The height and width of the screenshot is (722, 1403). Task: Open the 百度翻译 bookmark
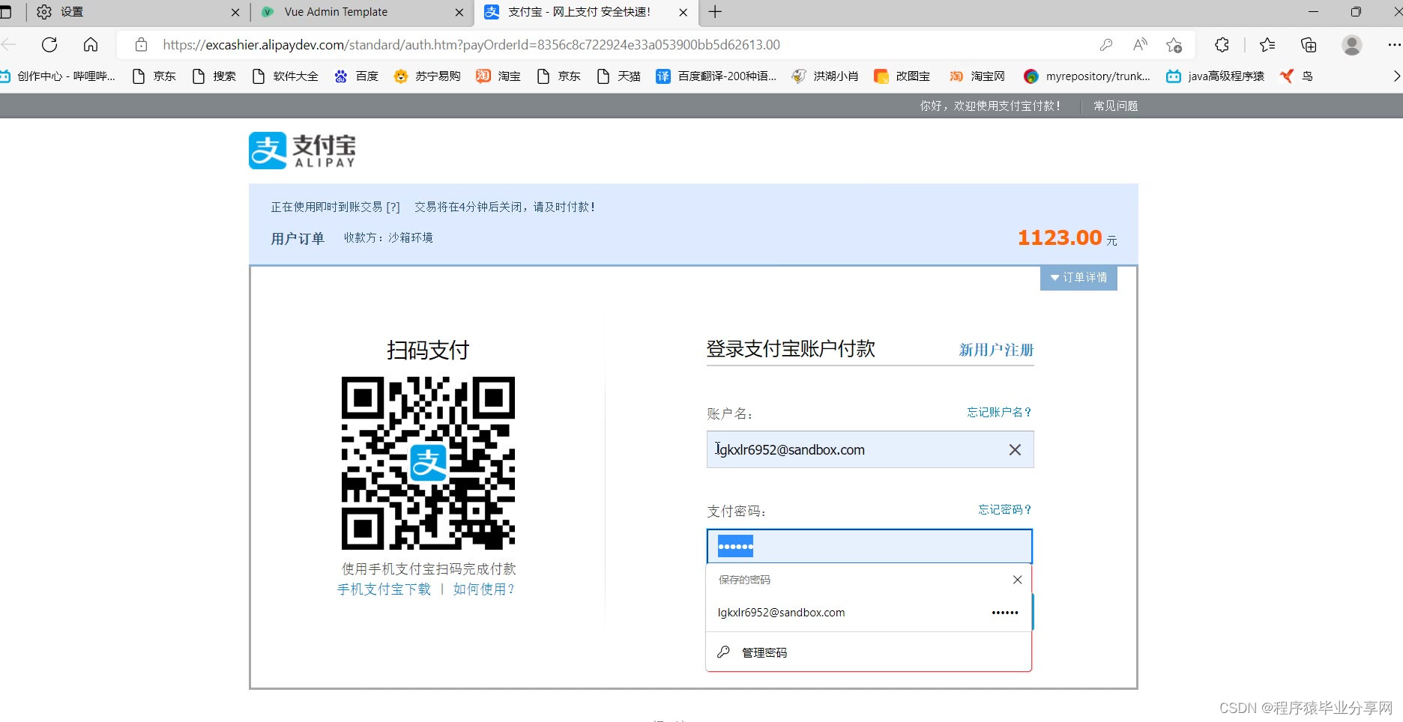(716, 76)
